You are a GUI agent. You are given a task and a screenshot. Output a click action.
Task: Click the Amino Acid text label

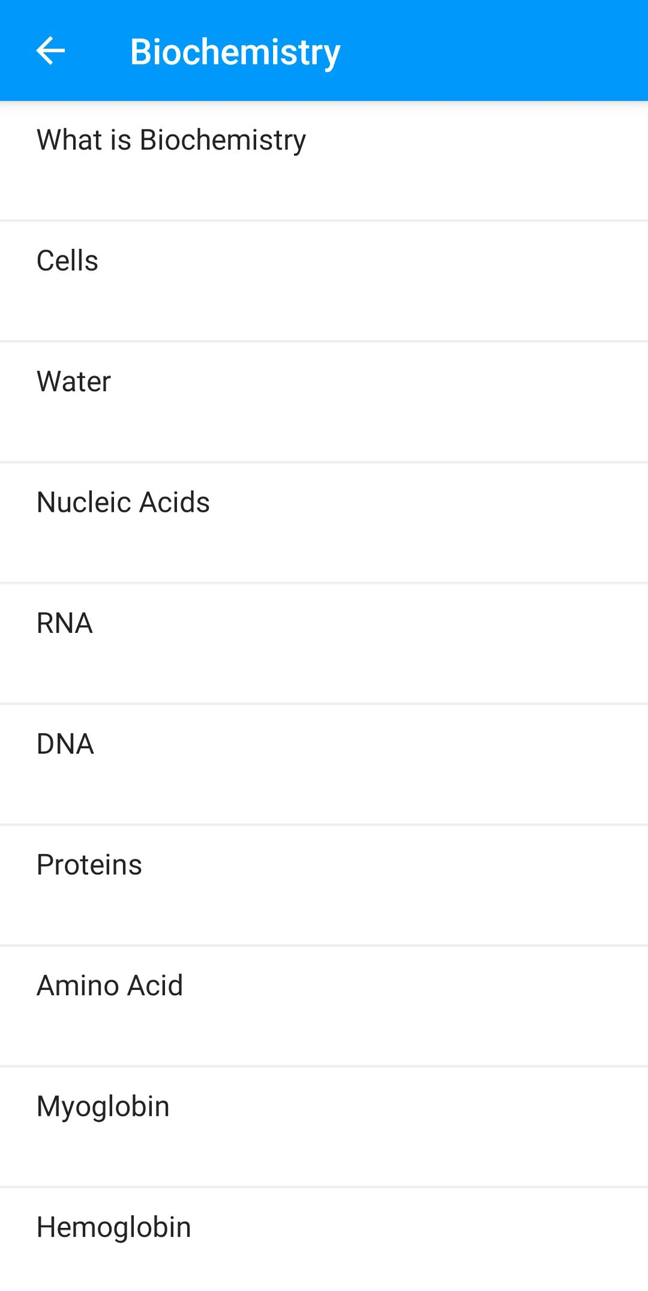[110, 986]
